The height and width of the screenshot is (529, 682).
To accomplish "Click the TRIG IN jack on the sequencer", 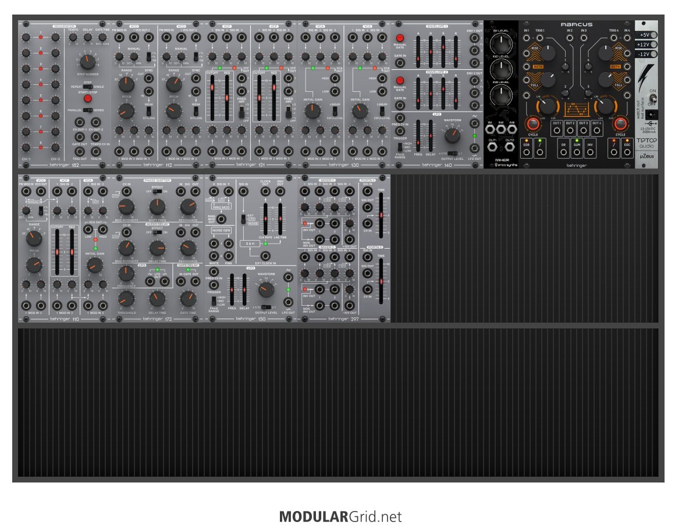I will 95,151.
